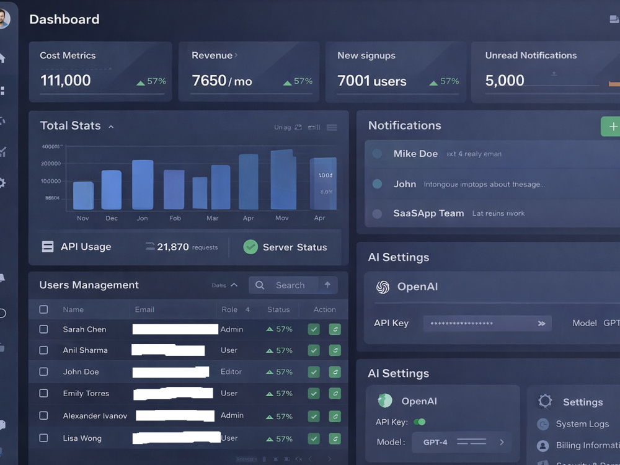
Task: Add notification with green plus button
Action: click(x=611, y=126)
